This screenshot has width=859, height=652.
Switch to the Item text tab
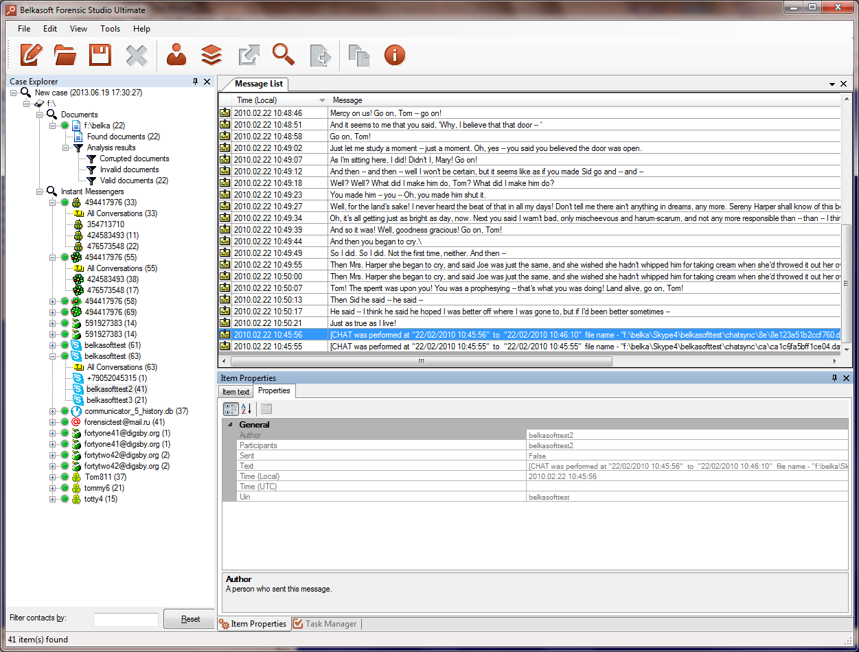point(236,392)
